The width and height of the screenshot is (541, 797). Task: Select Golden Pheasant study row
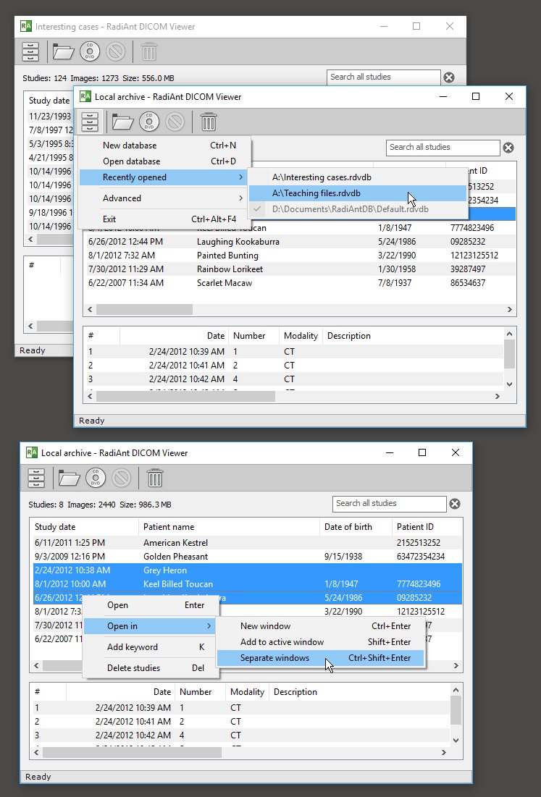pos(247,556)
